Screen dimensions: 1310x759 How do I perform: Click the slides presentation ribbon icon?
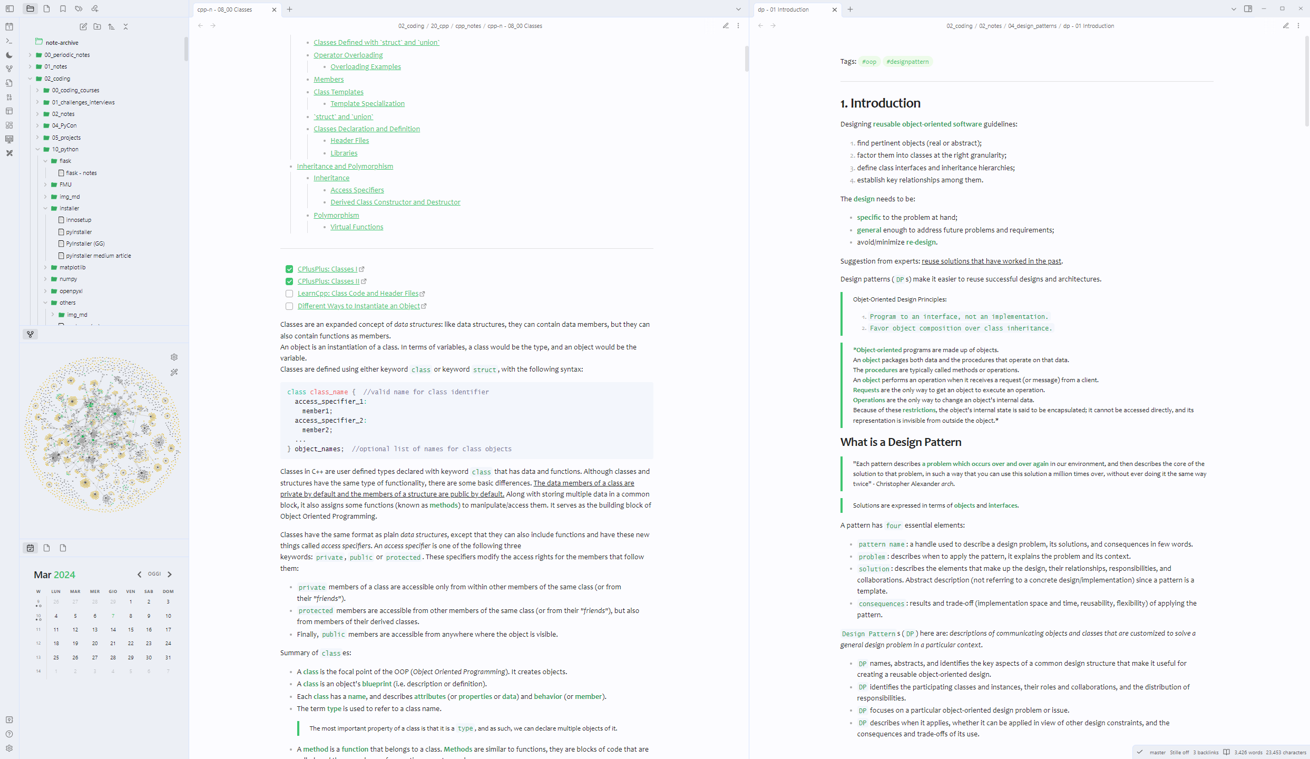pyautogui.click(x=9, y=139)
